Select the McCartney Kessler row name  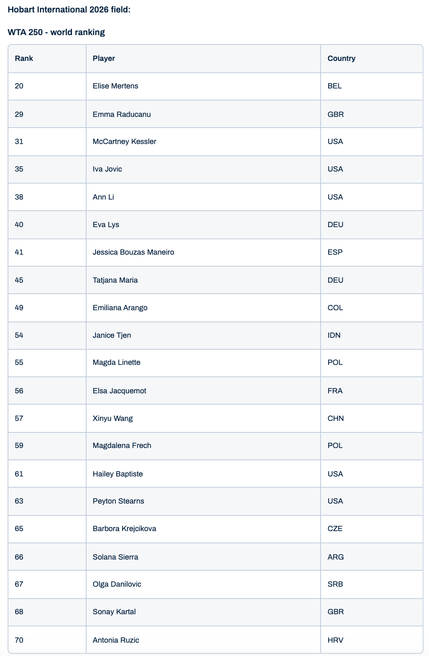pyautogui.click(x=124, y=142)
